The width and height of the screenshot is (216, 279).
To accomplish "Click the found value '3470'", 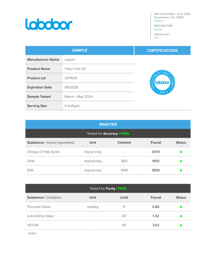I will 156,152.
